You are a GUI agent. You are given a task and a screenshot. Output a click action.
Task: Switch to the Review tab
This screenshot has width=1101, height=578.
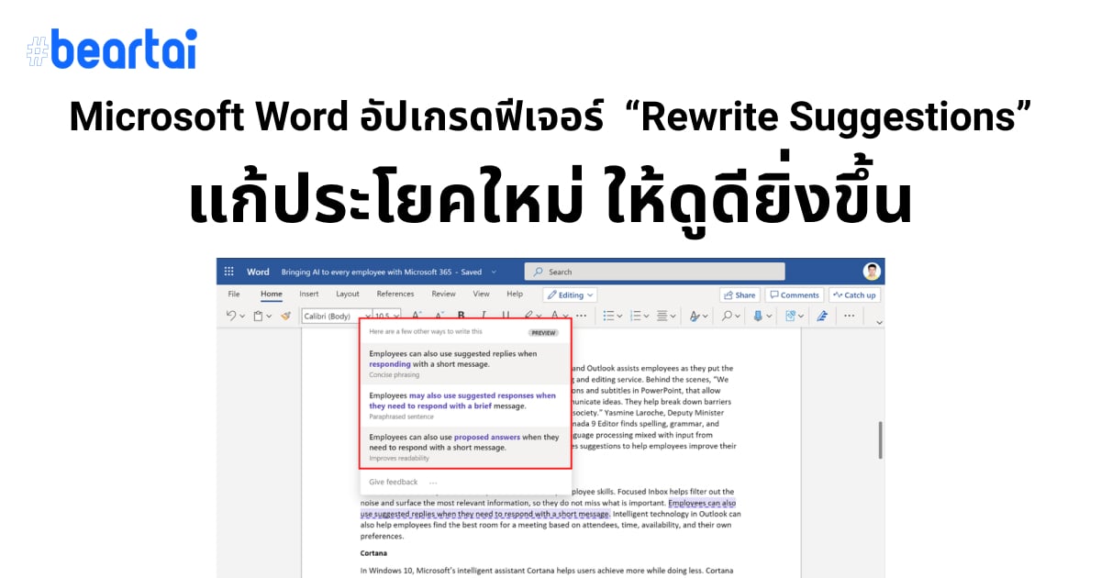pos(444,295)
